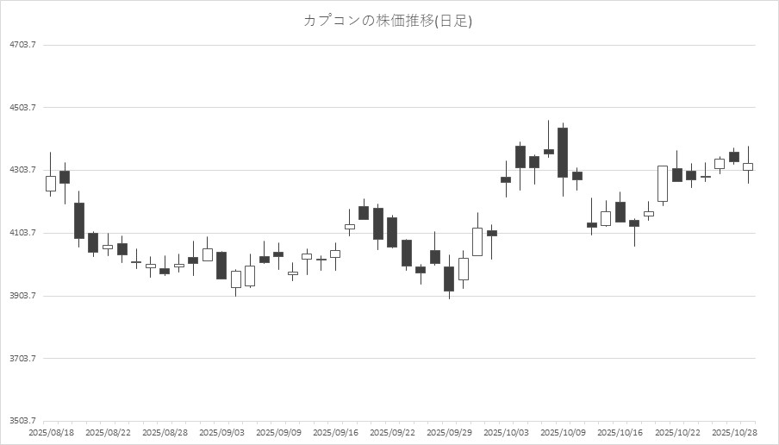Select the 2025/10/16 x-axis date
This screenshot has width=779, height=445.
(x=620, y=432)
